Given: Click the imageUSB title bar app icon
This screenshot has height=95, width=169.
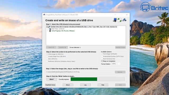Looking at the screenshot, I should pyautogui.click(x=44, y=15).
